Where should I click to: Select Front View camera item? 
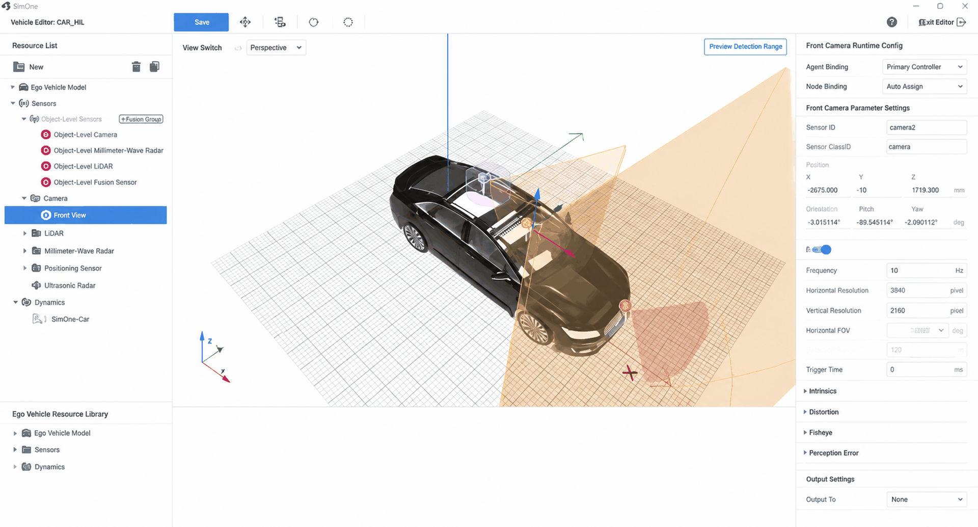click(86, 215)
